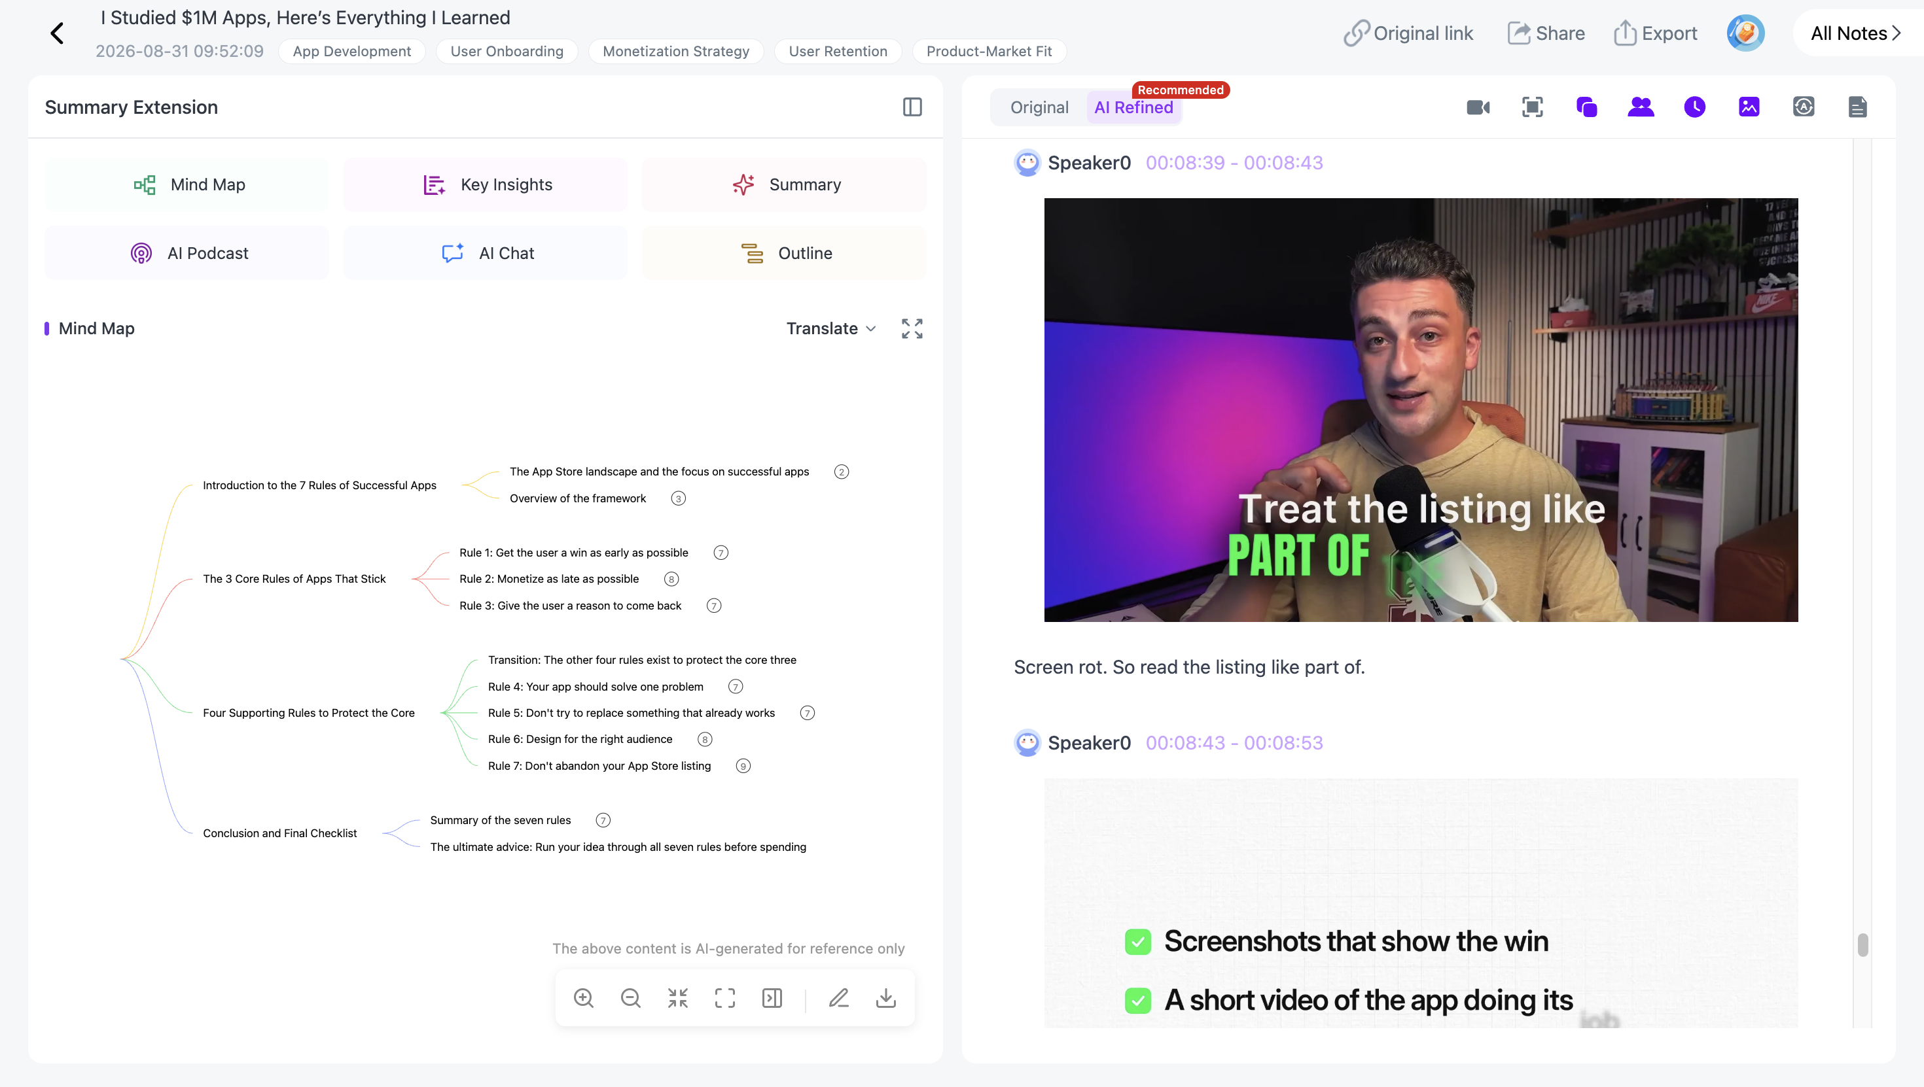Select the Monetization Strategy tag
The image size is (1924, 1087).
(x=676, y=52)
